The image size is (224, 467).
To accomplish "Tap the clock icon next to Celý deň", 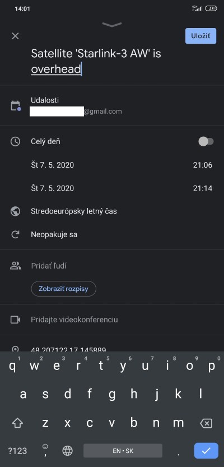I will (15, 141).
